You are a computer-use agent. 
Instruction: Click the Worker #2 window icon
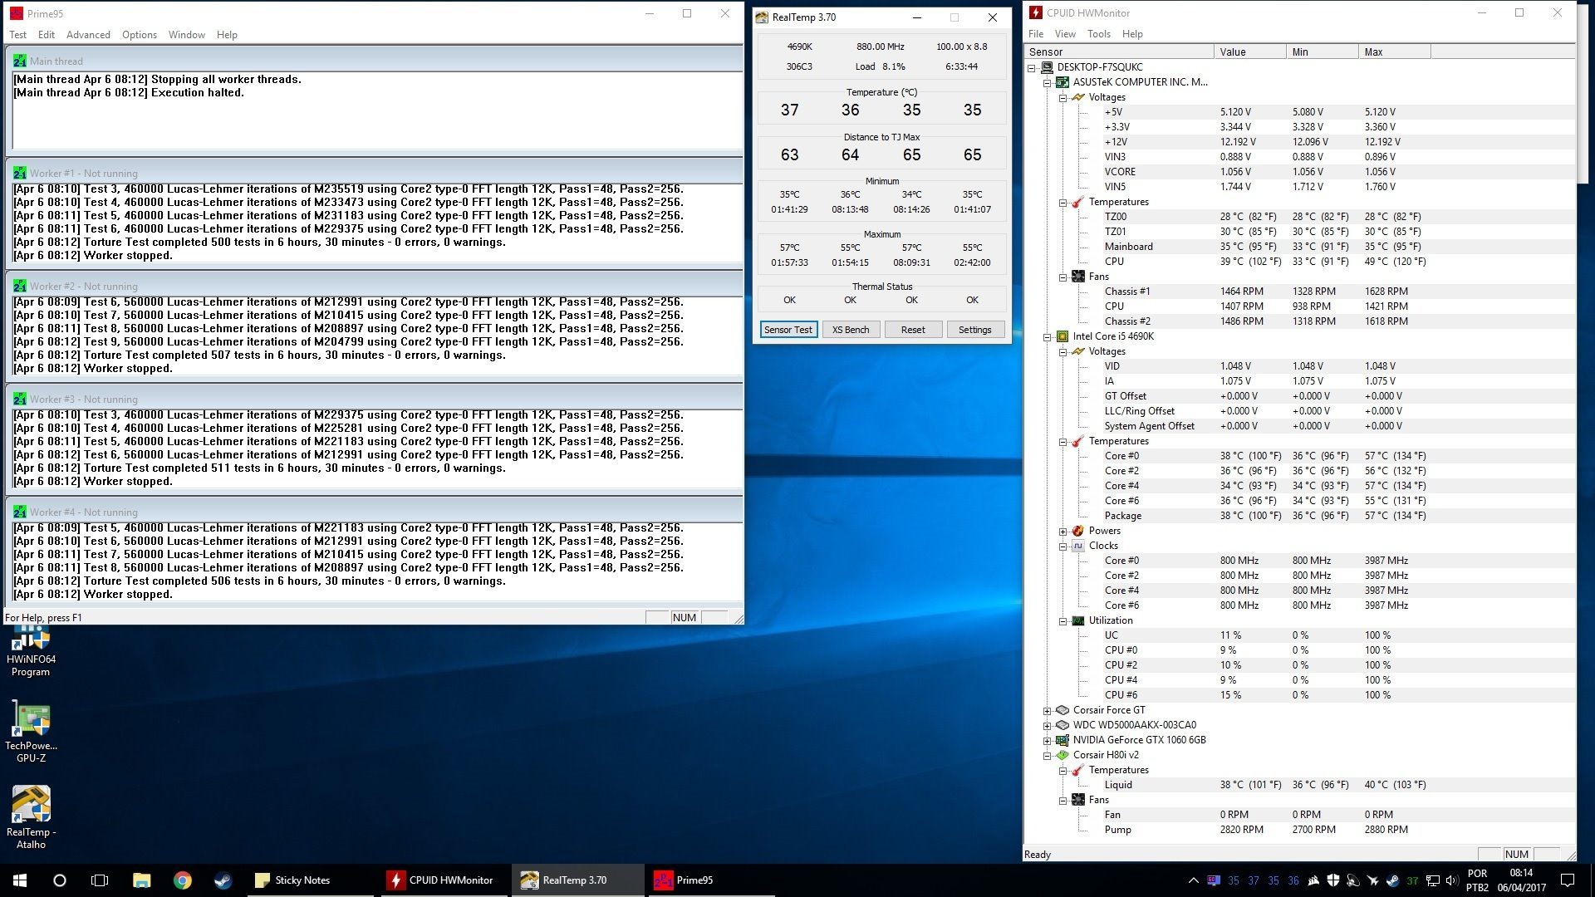coord(19,287)
